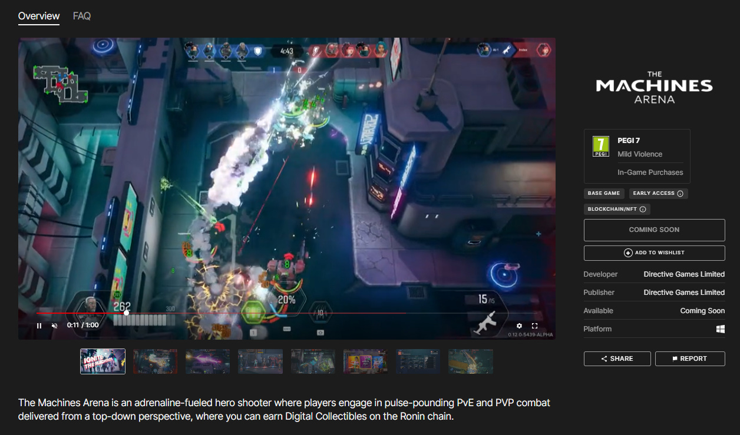Image resolution: width=740 pixels, height=435 pixels.
Task: Click the 'Mild Violence' descriptor
Action: point(640,154)
